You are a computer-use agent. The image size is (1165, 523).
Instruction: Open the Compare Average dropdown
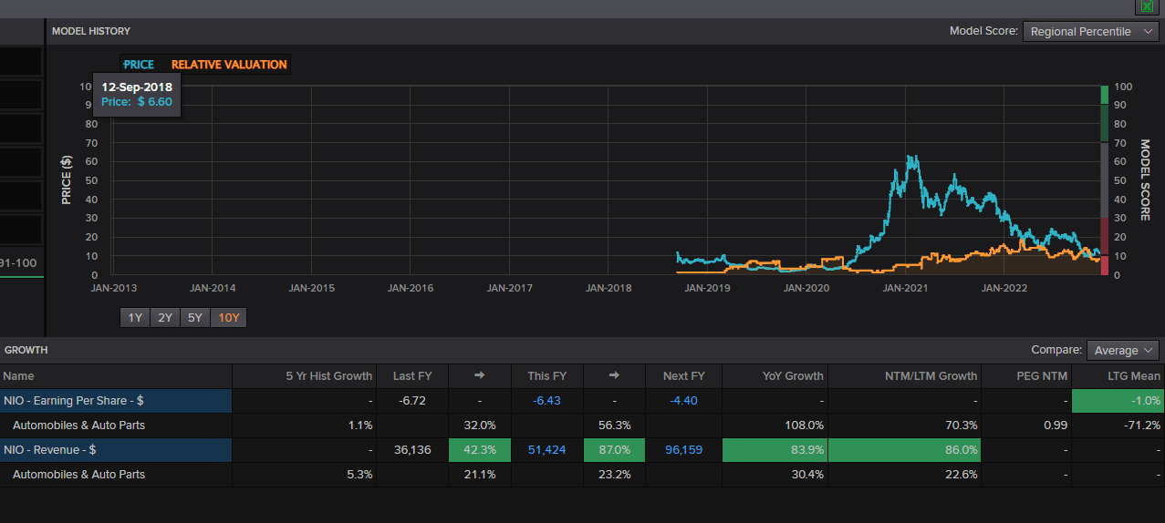[1123, 350]
